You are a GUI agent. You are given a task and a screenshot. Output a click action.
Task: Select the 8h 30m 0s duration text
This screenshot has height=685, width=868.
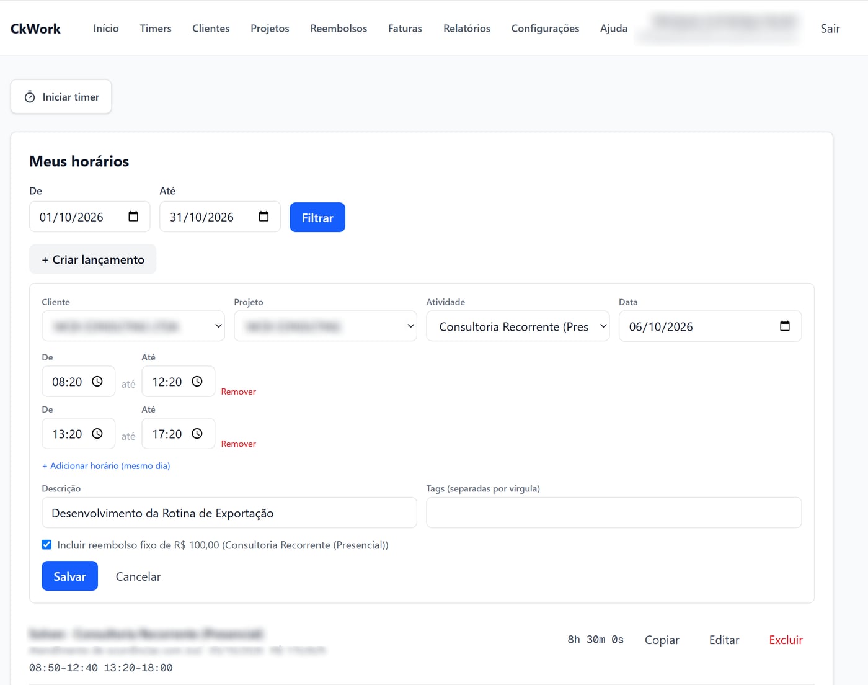click(x=596, y=640)
